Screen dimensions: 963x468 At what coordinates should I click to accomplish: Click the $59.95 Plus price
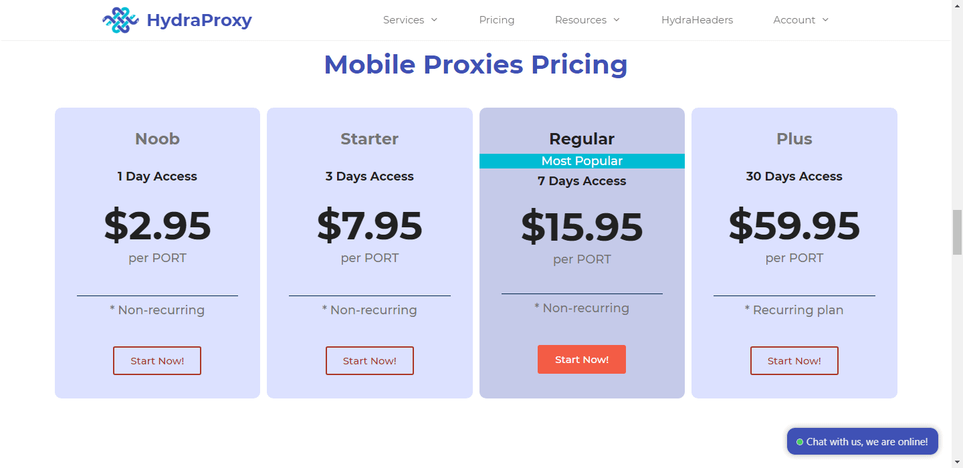point(794,225)
